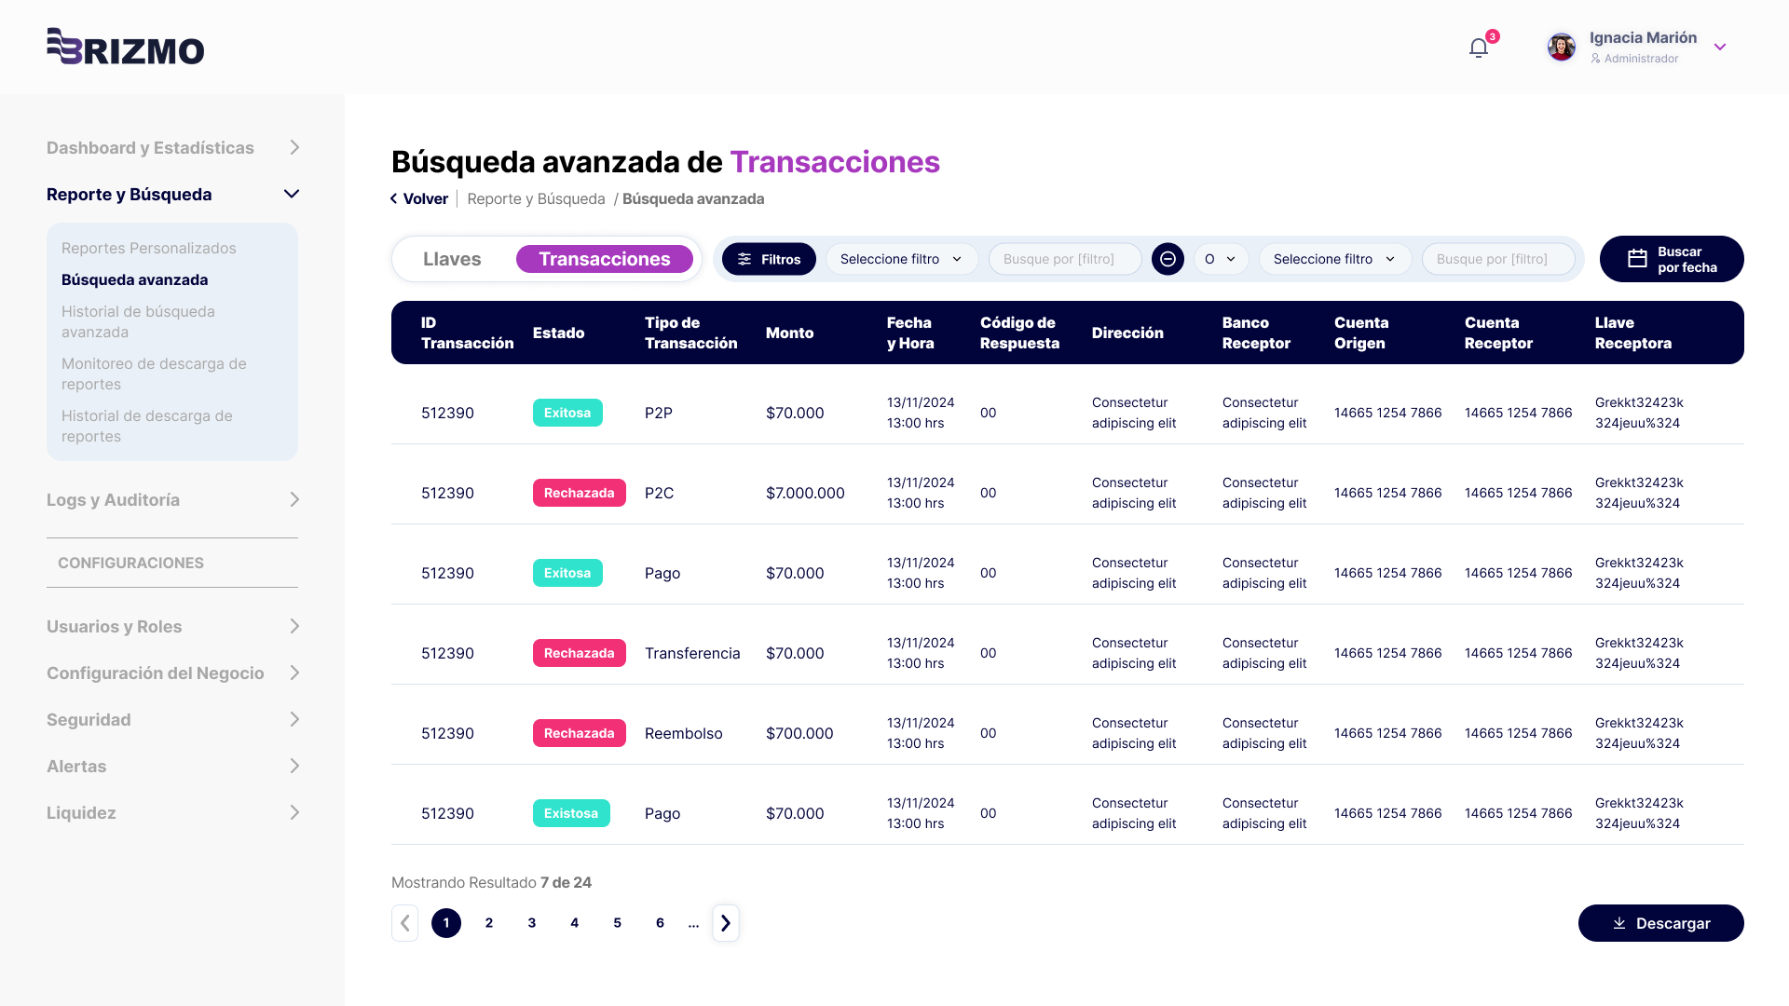The height and width of the screenshot is (1006, 1789).
Task: Switch to the Llaves toggle option
Action: [x=452, y=259]
